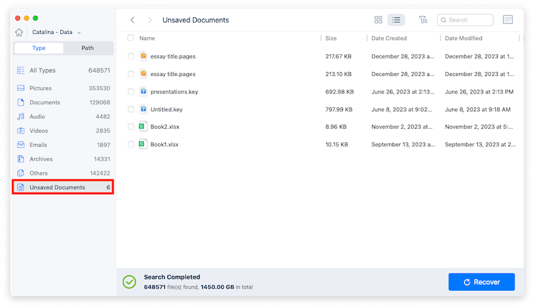This screenshot has height=308, width=534.
Task: Click the green Search Completed checkmark icon
Action: (x=129, y=282)
